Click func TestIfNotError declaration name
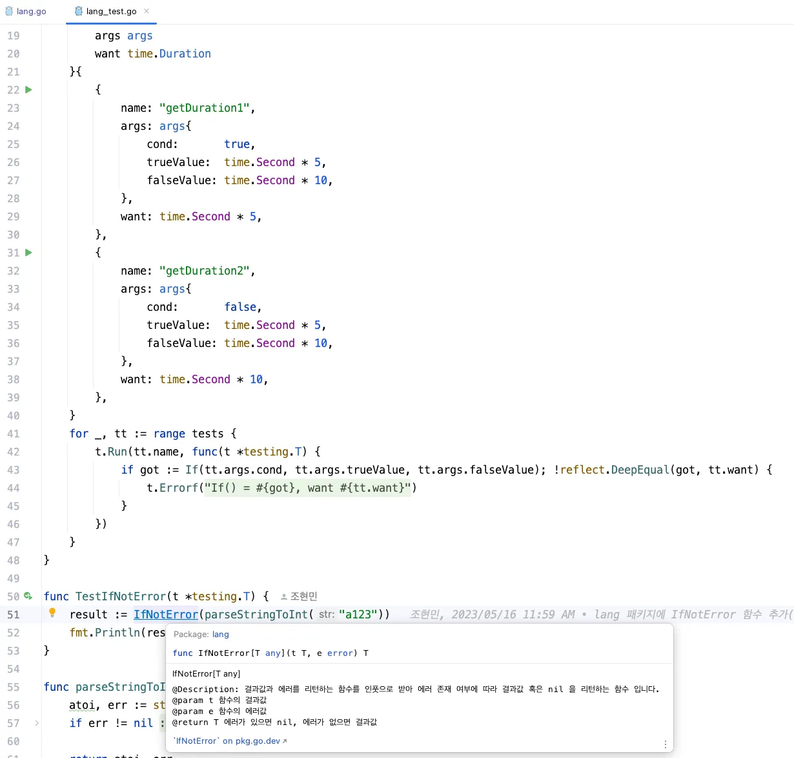794x758 pixels. tap(121, 596)
